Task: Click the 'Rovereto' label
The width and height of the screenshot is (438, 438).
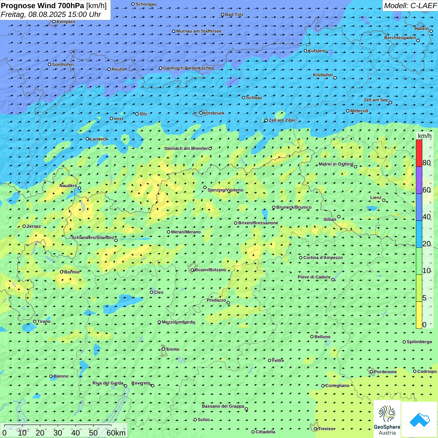Action: click(141, 383)
